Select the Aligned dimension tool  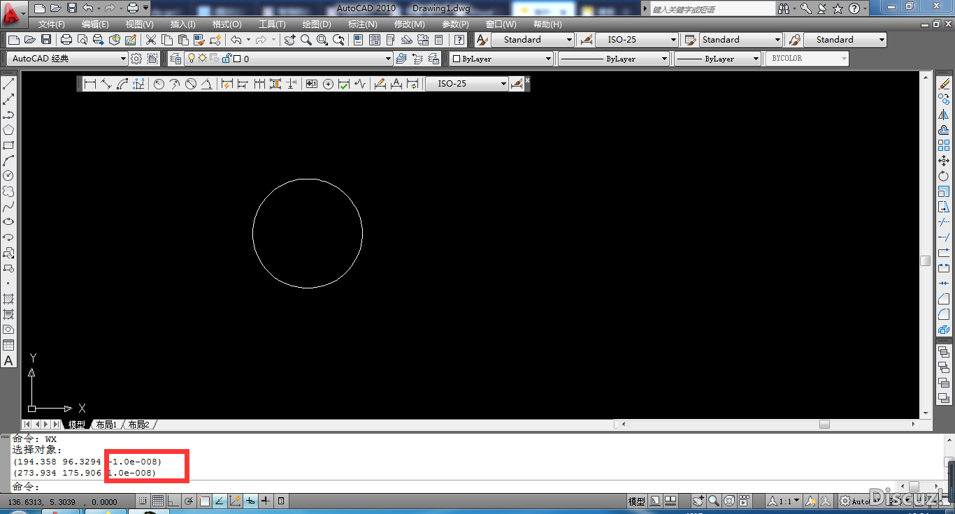pyautogui.click(x=106, y=84)
